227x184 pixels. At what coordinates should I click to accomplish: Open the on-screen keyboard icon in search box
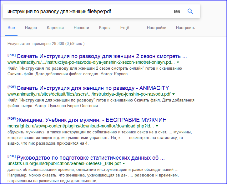pos(177,12)
